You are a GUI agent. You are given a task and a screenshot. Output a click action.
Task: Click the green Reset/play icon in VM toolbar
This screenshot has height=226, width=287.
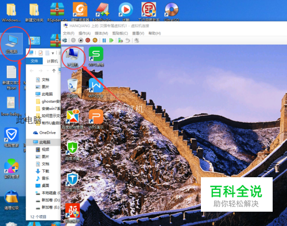tap(111, 40)
